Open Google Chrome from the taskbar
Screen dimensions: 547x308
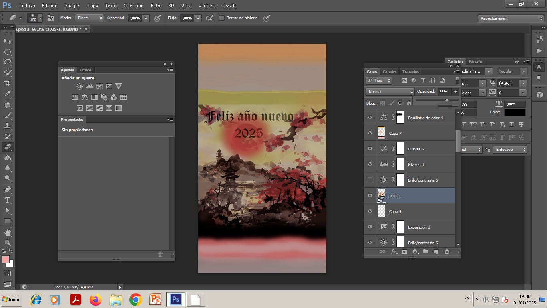[x=135, y=300]
